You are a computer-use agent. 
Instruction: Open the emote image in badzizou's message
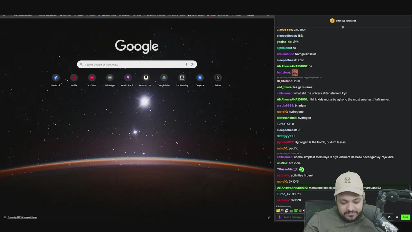(295, 72)
